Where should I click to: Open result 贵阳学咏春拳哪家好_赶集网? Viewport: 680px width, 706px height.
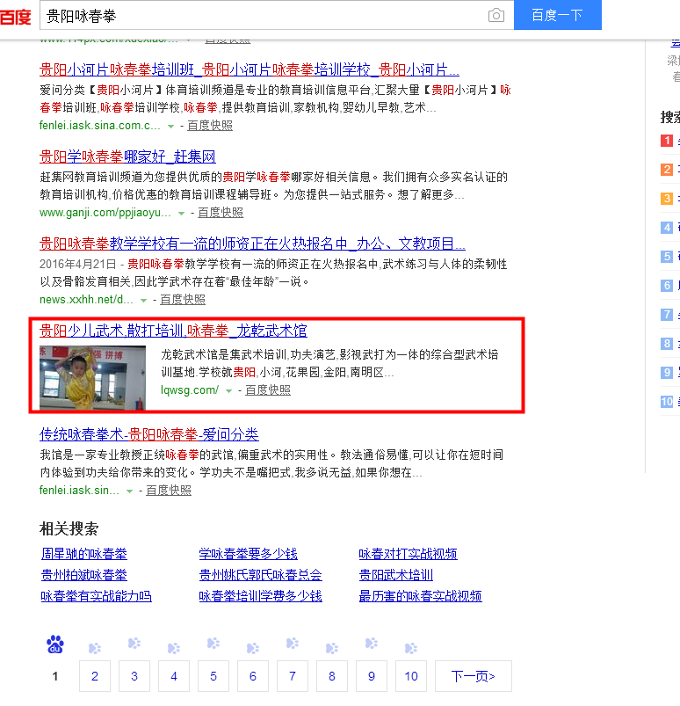point(127,156)
